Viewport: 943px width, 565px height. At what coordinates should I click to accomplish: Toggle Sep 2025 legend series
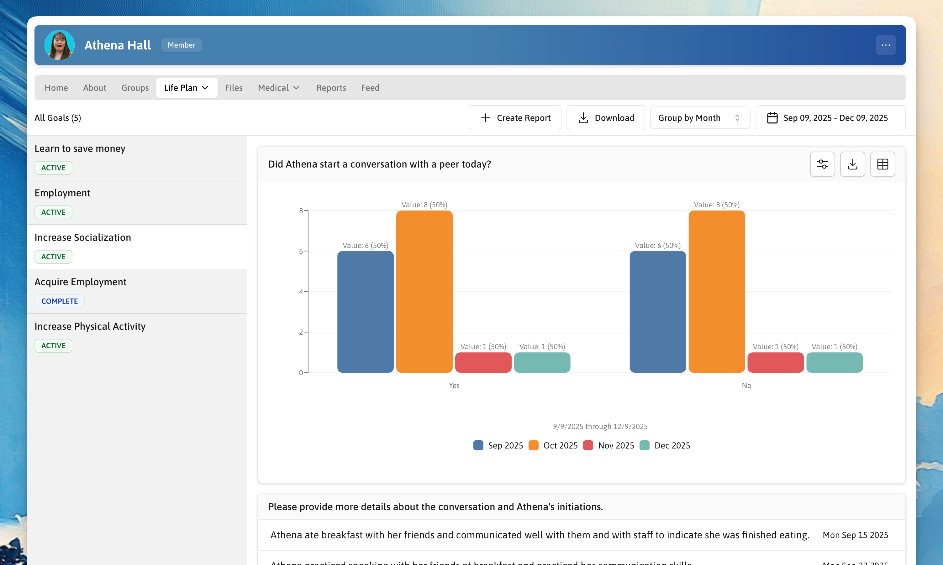[498, 445]
